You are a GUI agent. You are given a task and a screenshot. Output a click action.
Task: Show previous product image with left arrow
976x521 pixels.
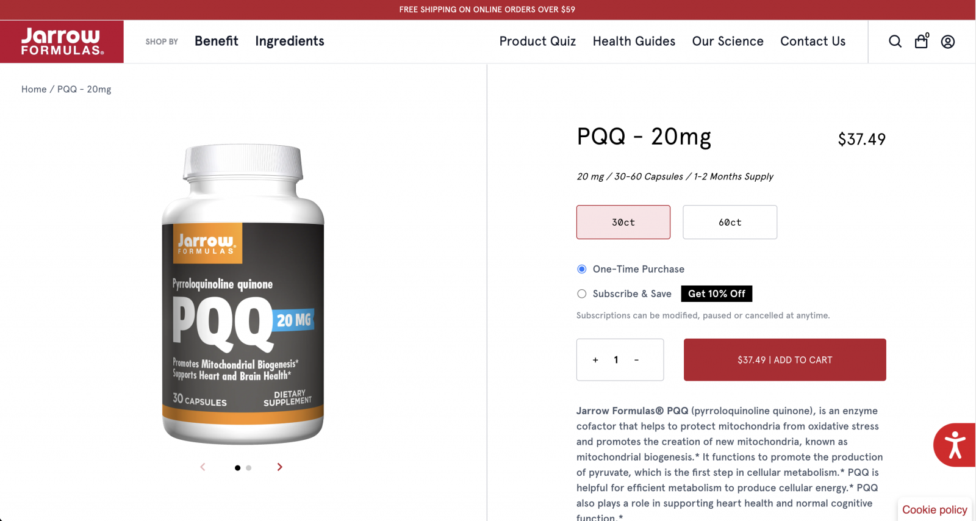pos(203,467)
